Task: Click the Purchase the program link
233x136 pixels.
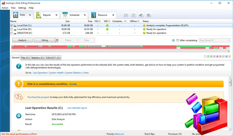Action: (x=39, y=97)
